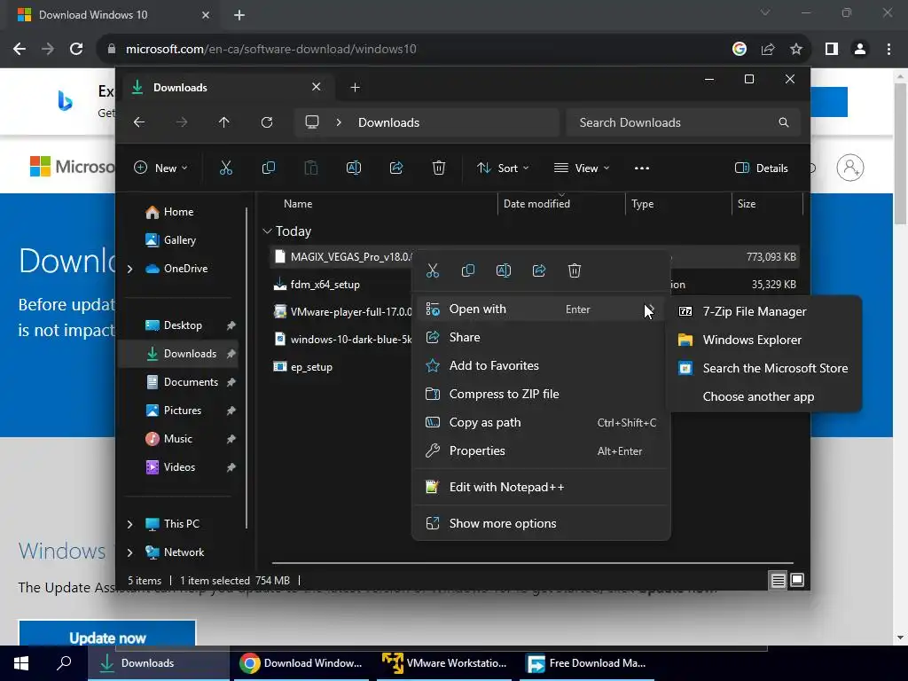The image size is (908, 681).
Task: Click Copy icon in context menu top row
Action: [x=468, y=270]
